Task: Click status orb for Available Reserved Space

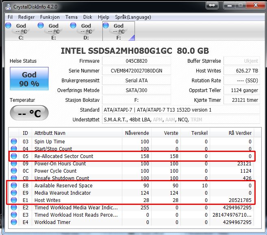Action: click(14, 185)
